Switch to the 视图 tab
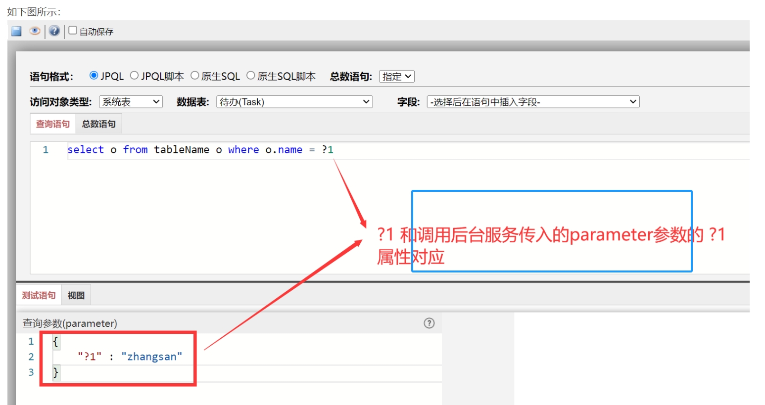Viewport: 765px width, 405px height. (75, 294)
